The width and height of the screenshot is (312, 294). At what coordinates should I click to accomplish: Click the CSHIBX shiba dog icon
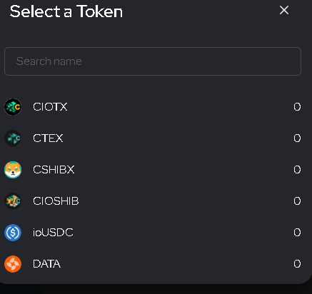tap(13, 170)
